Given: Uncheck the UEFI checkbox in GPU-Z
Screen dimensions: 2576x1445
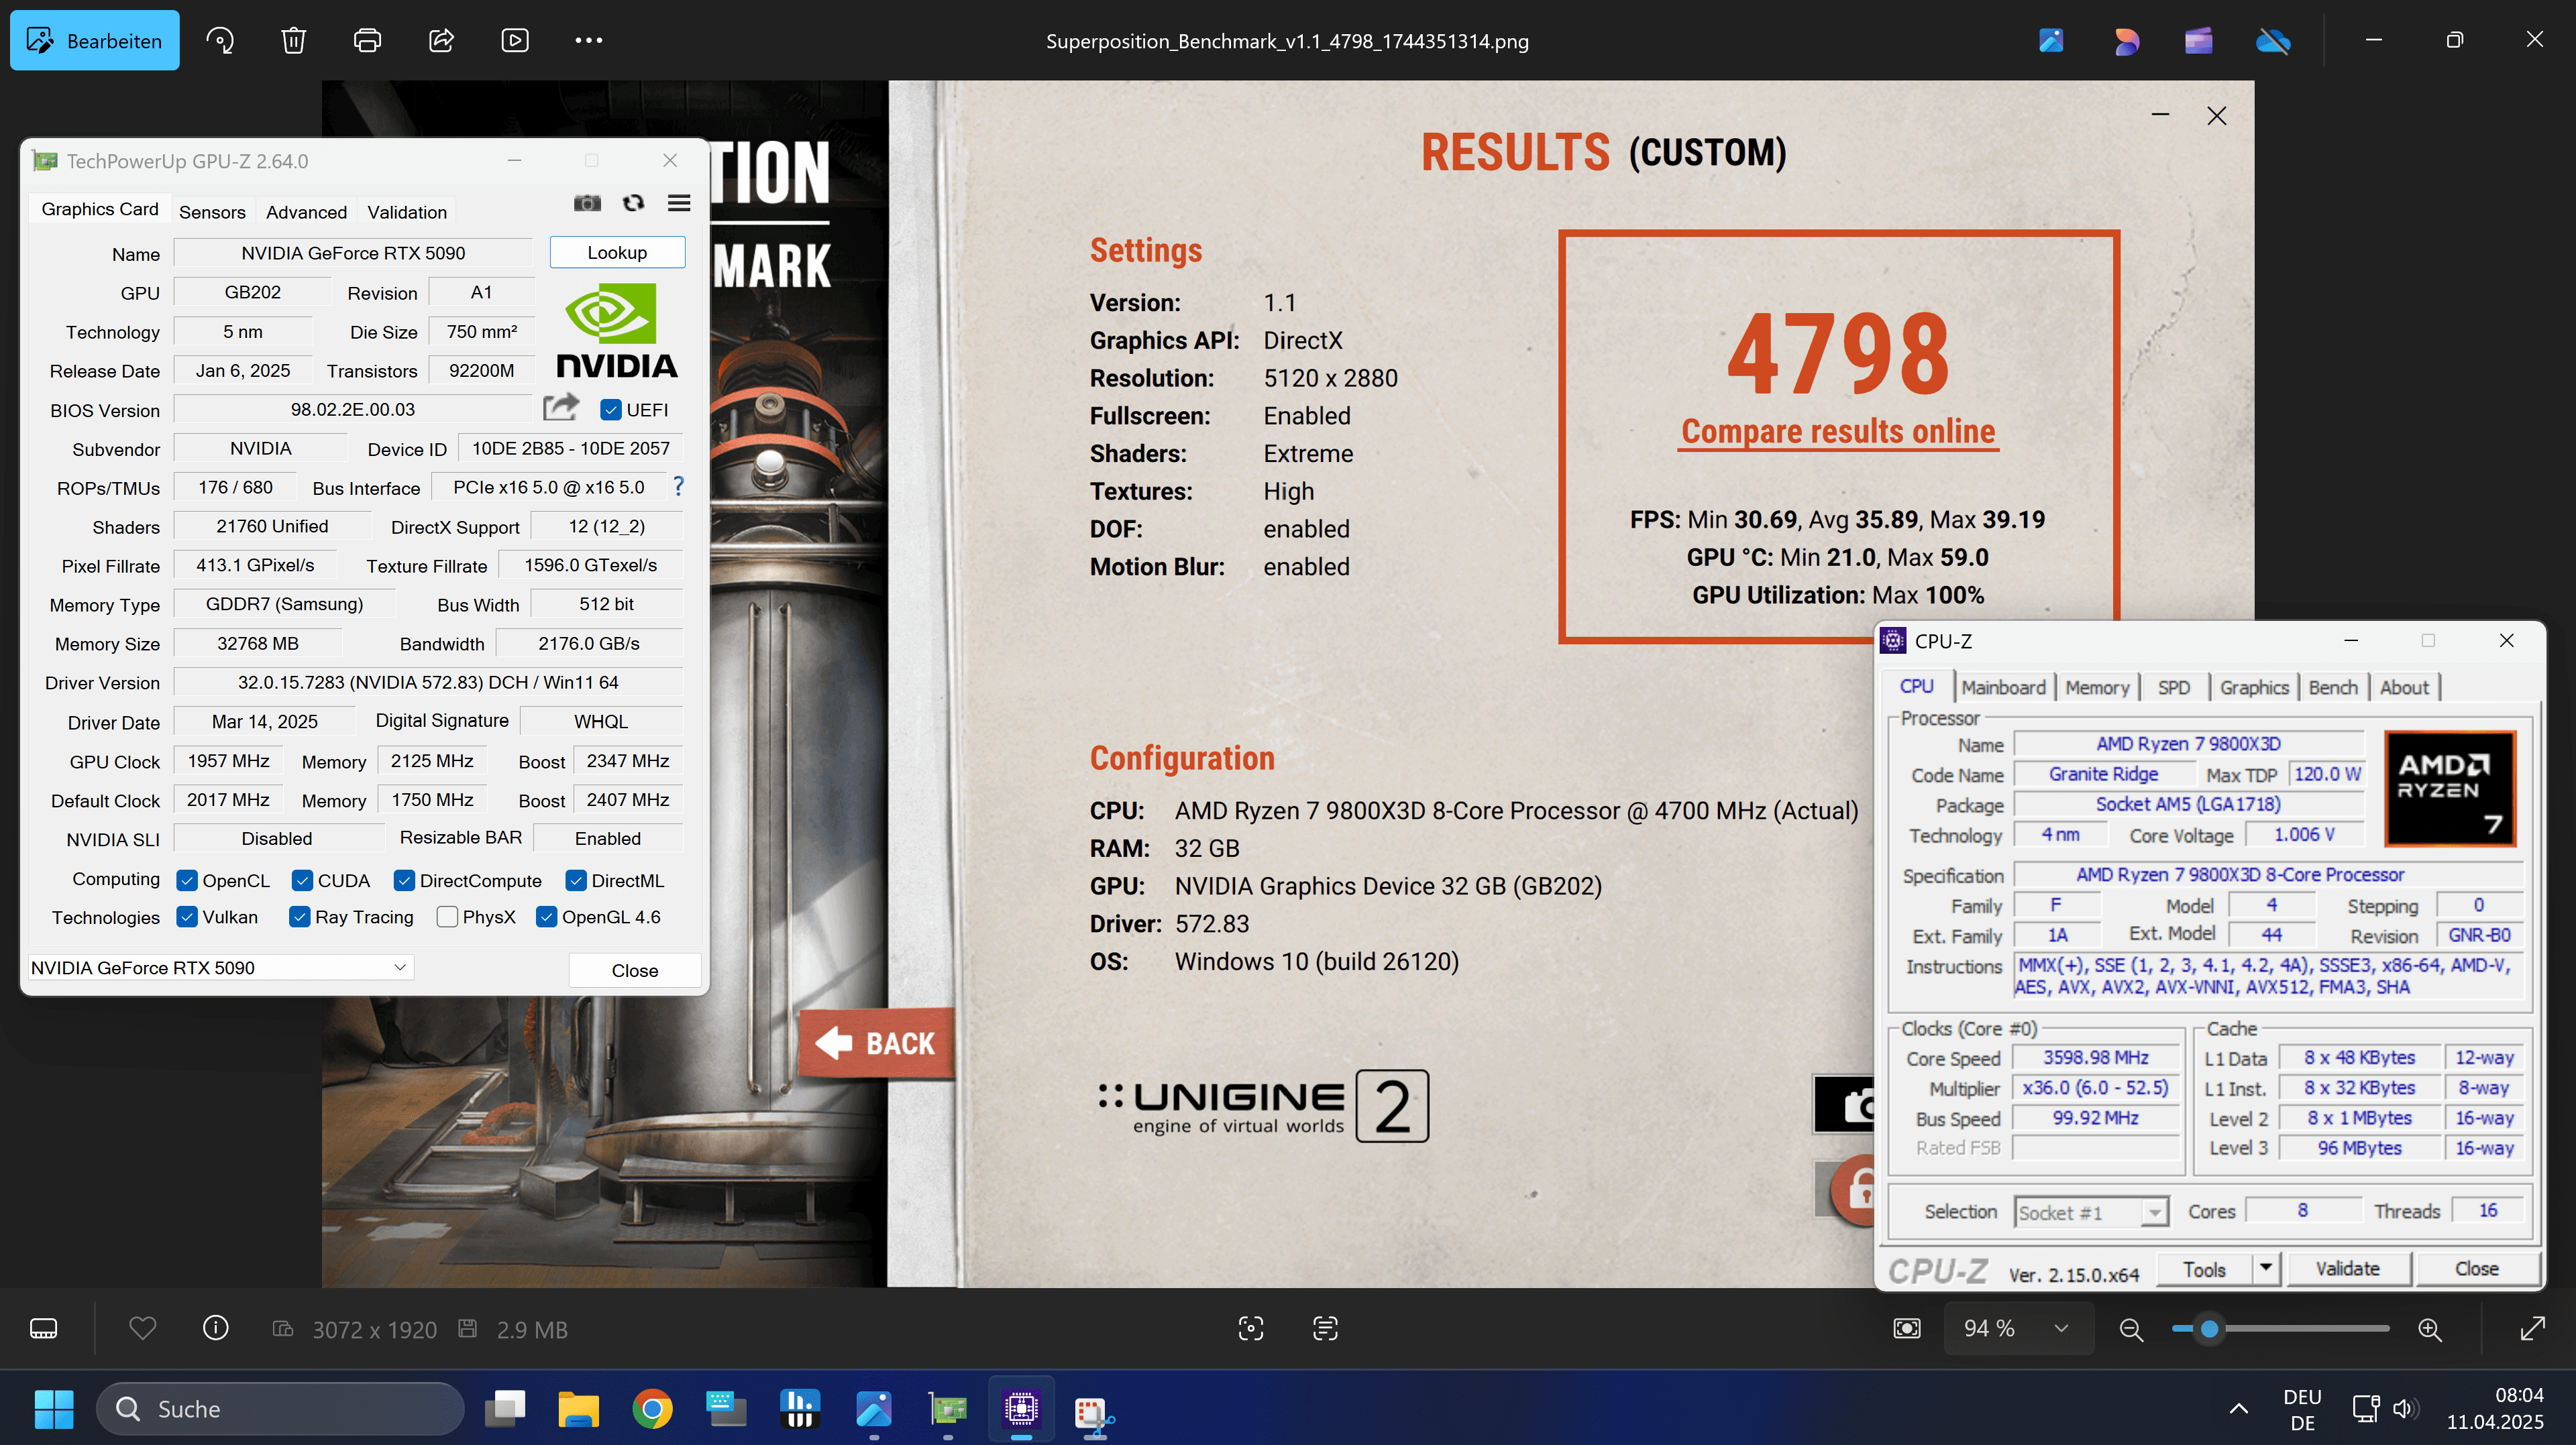Looking at the screenshot, I should click(x=611, y=410).
